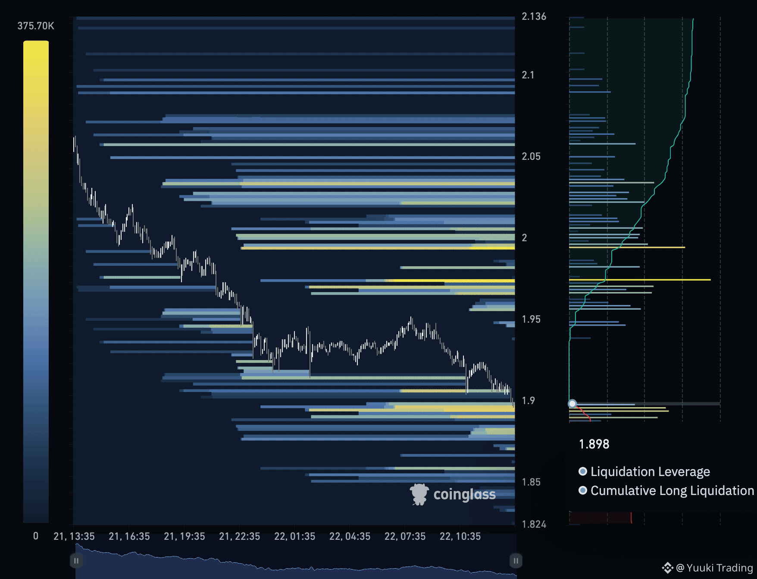Click the longest yellow liquidation leverage bar
The height and width of the screenshot is (579, 757).
640,280
